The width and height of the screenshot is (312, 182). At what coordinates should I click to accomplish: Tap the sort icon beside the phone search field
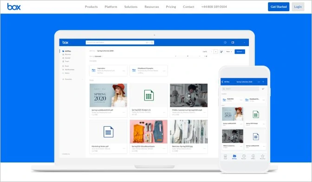[x=263, y=89]
